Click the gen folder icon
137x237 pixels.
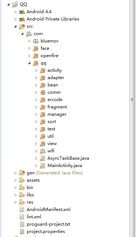22,173
